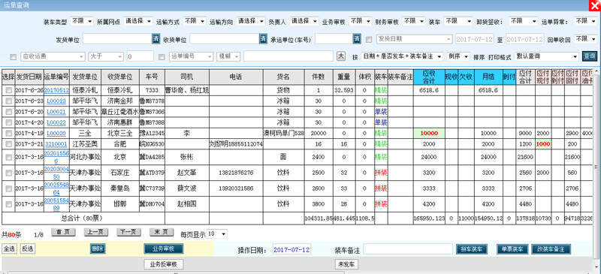Click the 发货单位 text input field

click(x=118, y=39)
